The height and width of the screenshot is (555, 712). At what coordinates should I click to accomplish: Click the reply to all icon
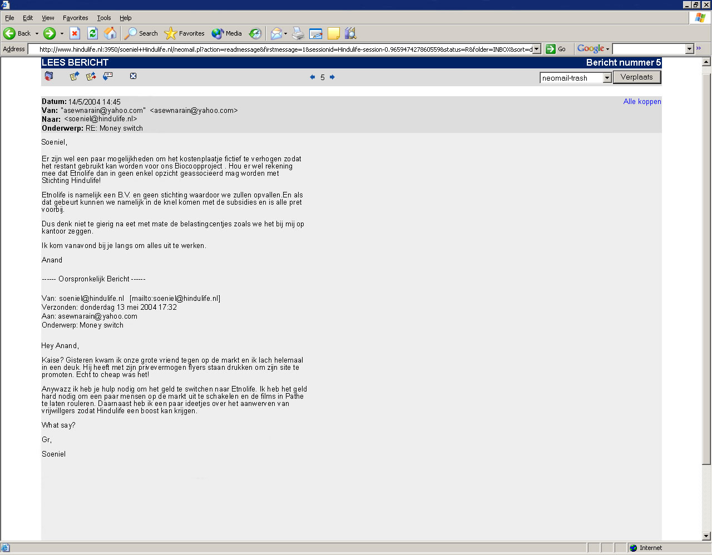tap(91, 76)
